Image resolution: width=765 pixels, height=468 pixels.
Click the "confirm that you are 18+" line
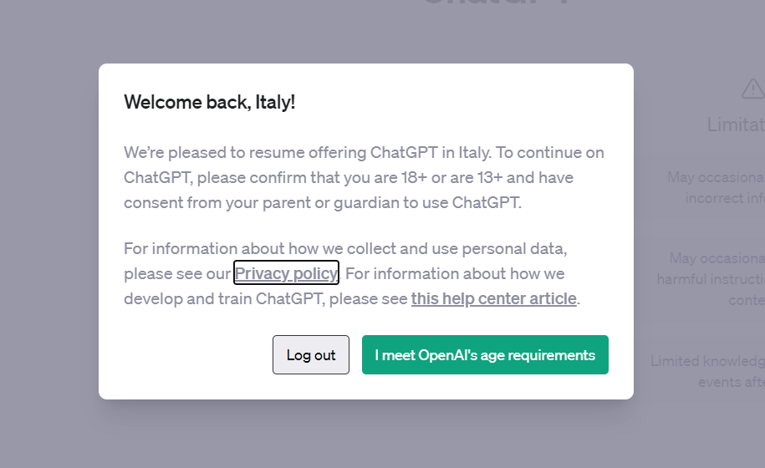pyautogui.click(x=349, y=178)
